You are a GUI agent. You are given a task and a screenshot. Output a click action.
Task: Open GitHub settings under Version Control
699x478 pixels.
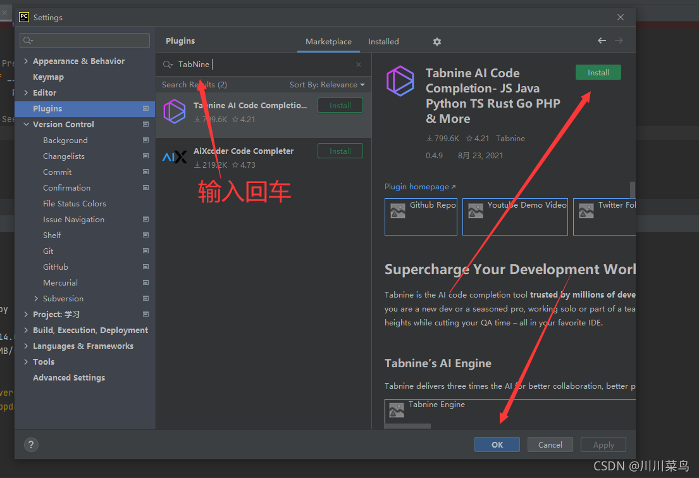tap(55, 267)
